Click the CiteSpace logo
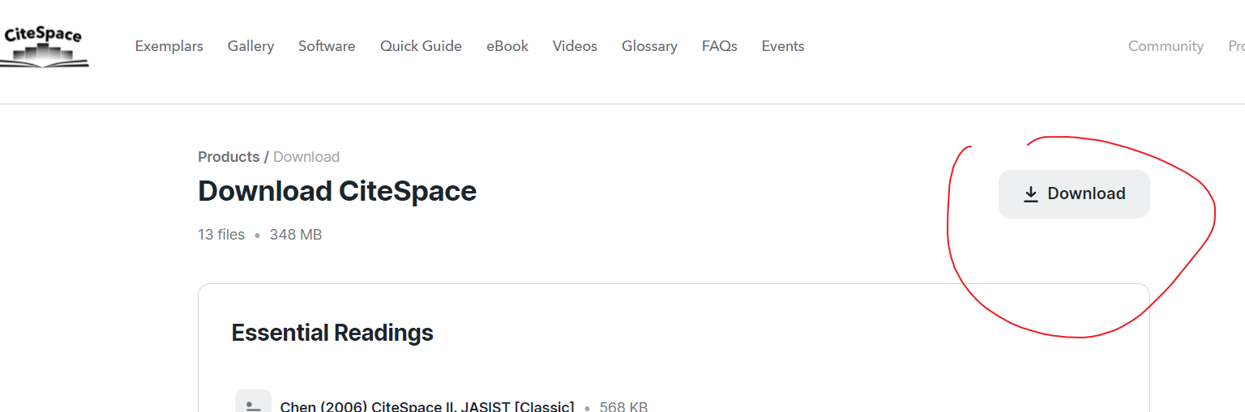The image size is (1245, 412). [44, 47]
